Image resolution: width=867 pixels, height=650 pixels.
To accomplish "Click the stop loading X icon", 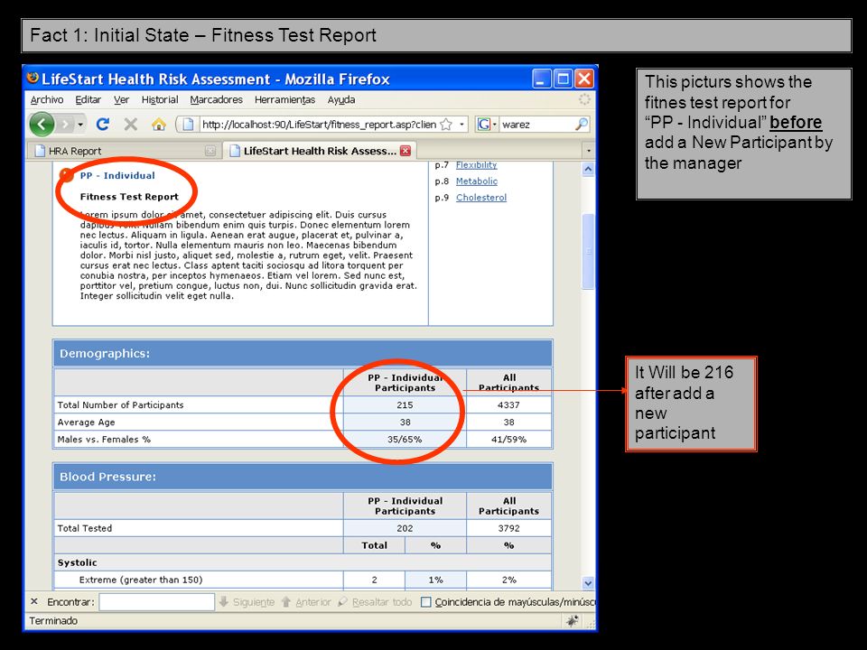I will 130,124.
